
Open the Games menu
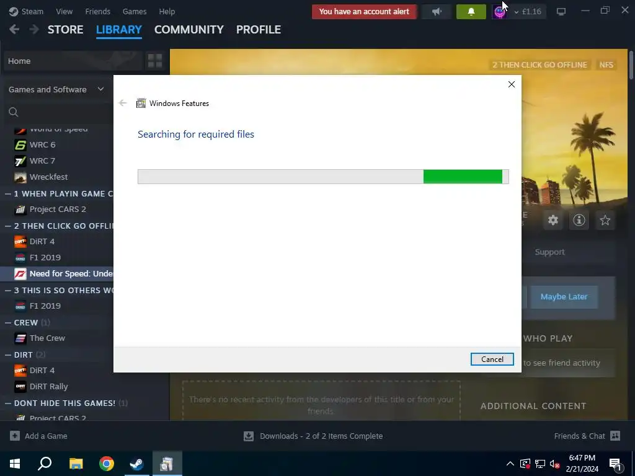(x=135, y=11)
